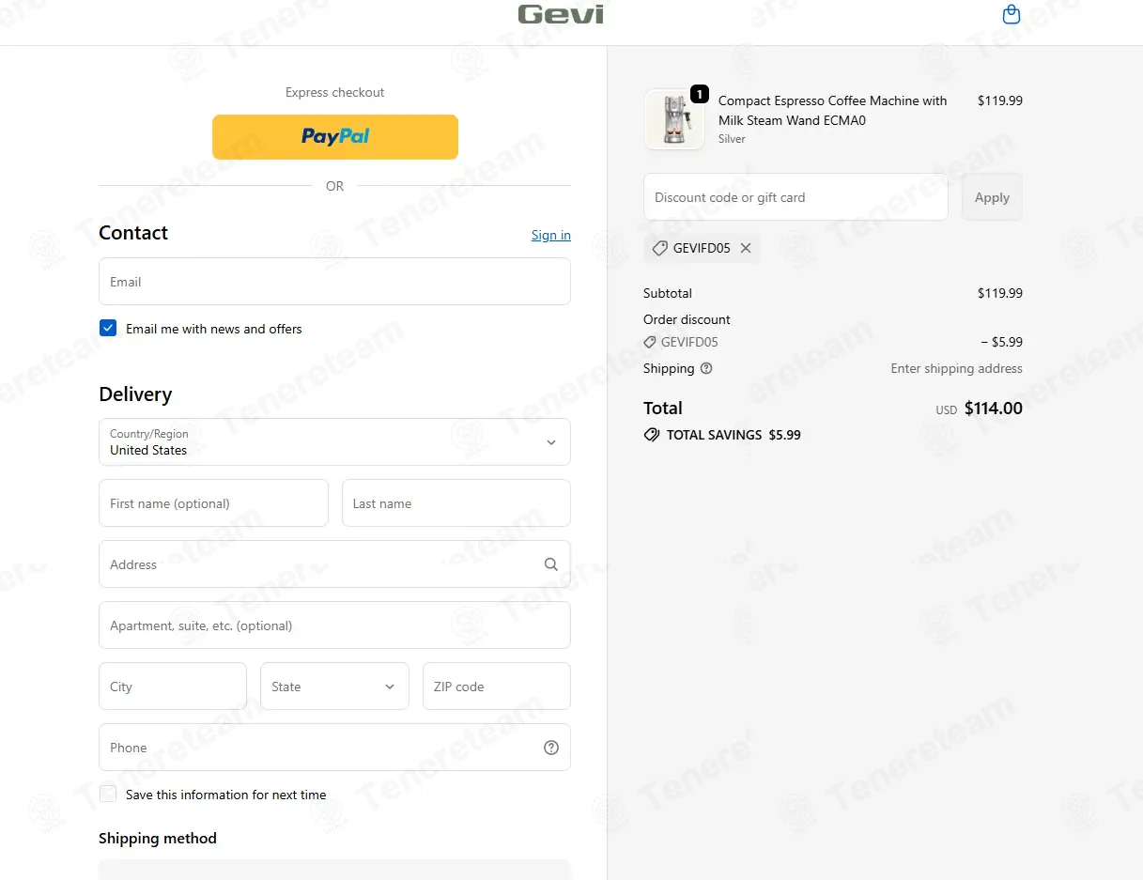The width and height of the screenshot is (1143, 880).
Task: Click the Discount code or gift card field
Action: point(795,197)
